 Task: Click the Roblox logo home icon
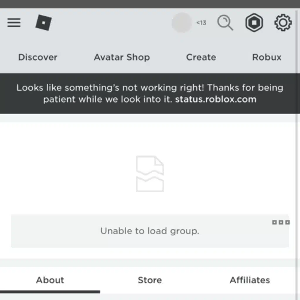(43, 23)
